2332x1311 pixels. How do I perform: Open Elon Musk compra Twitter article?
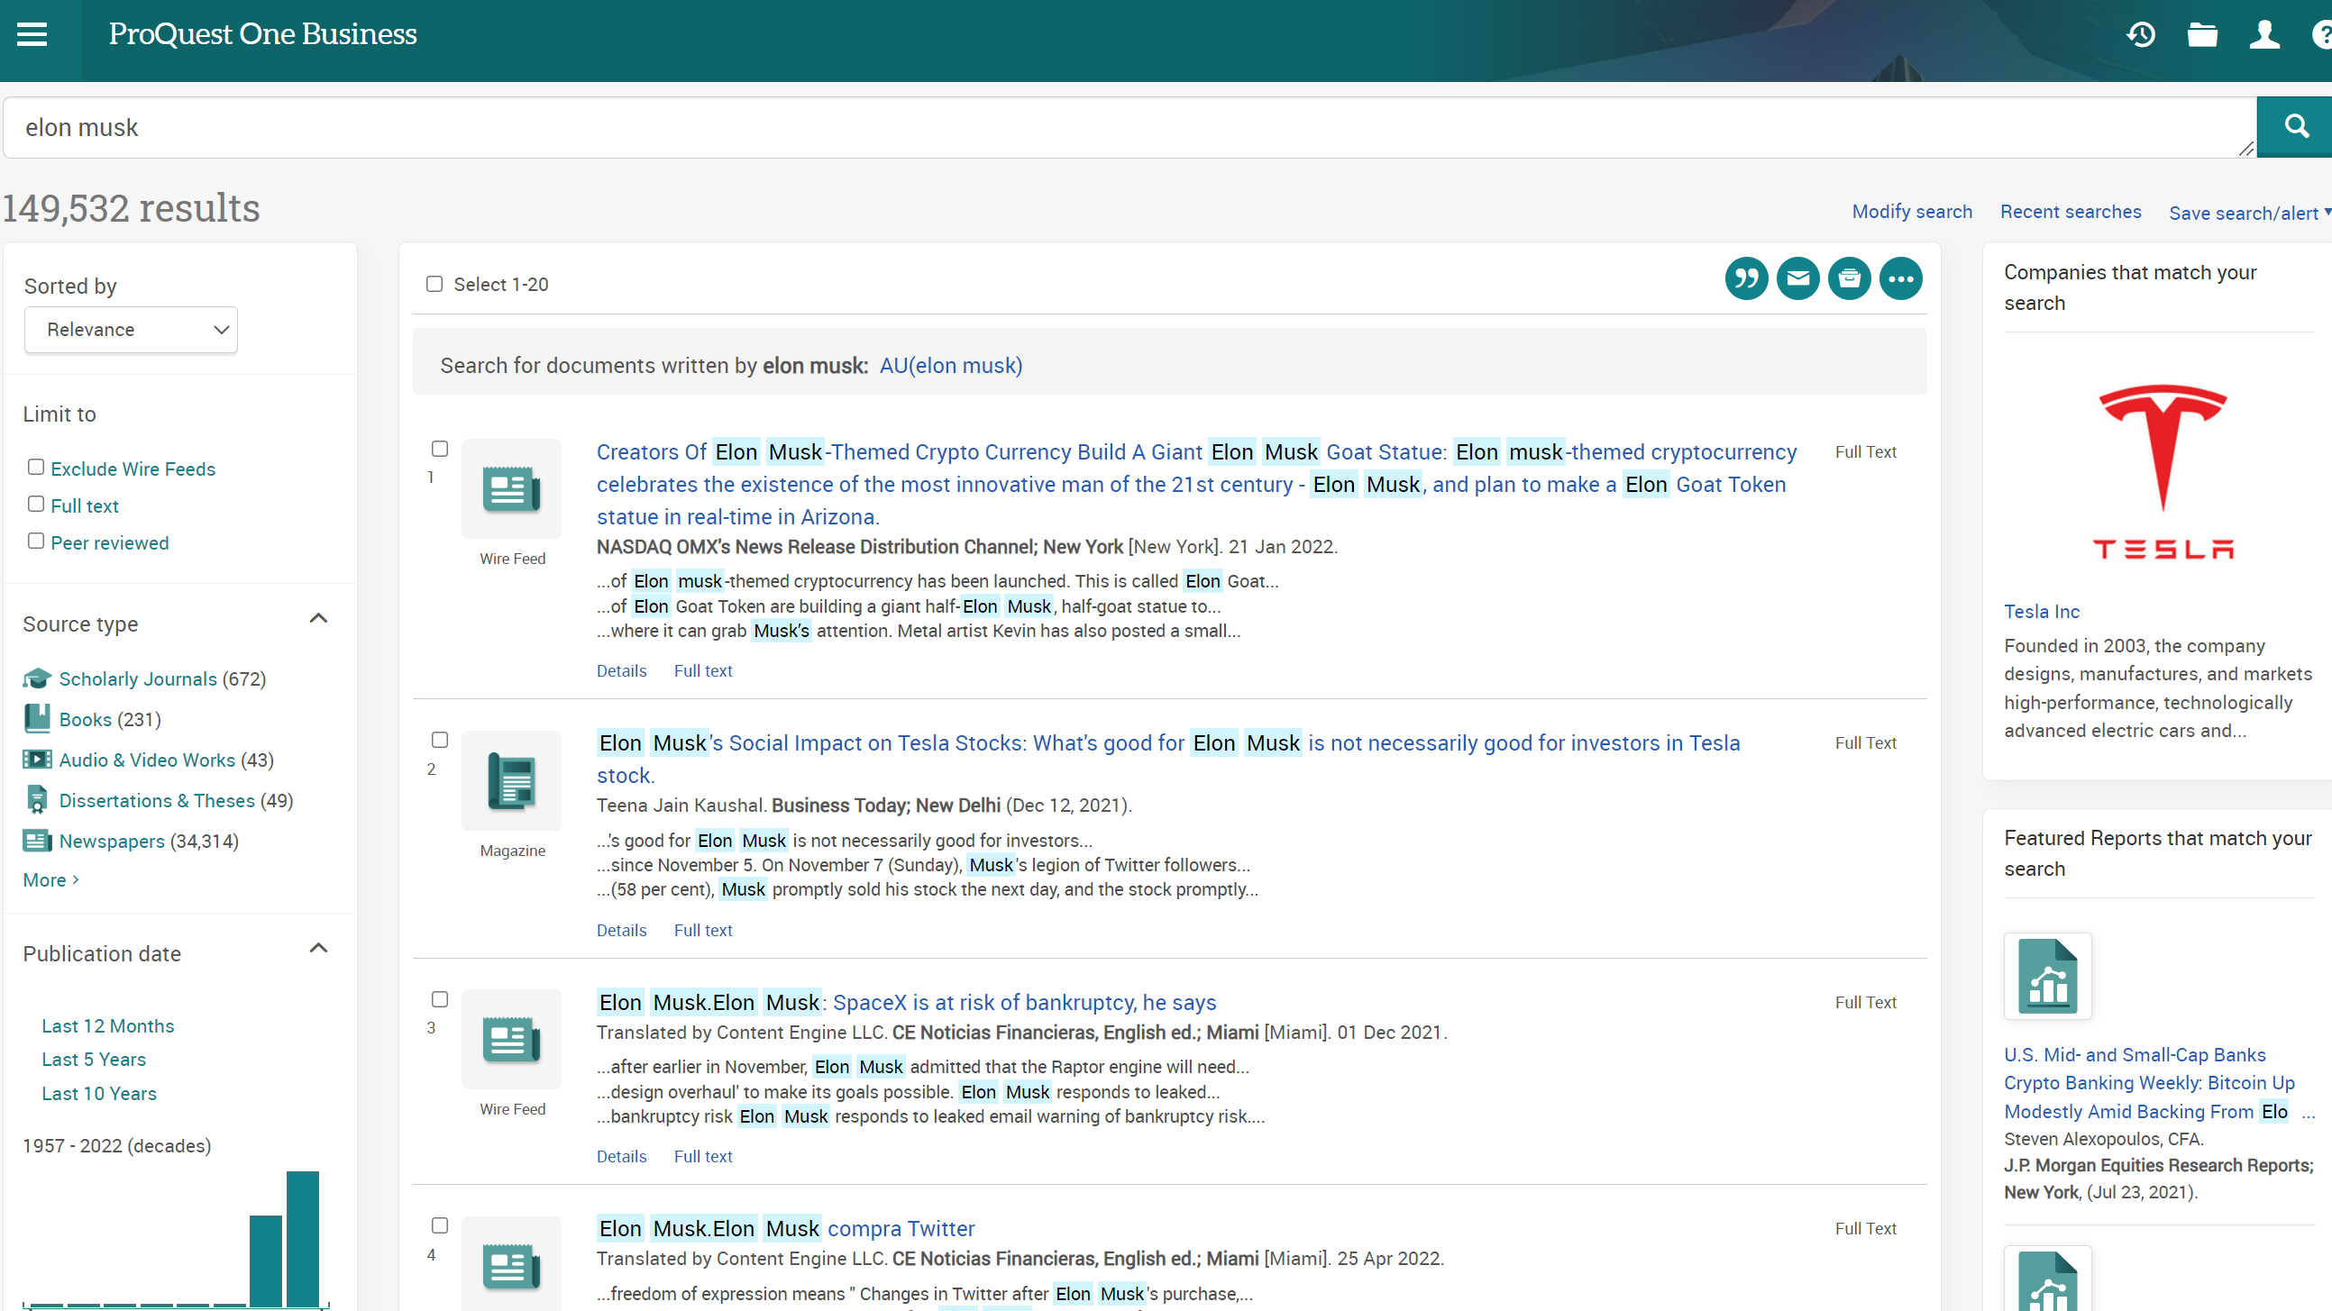point(786,1229)
